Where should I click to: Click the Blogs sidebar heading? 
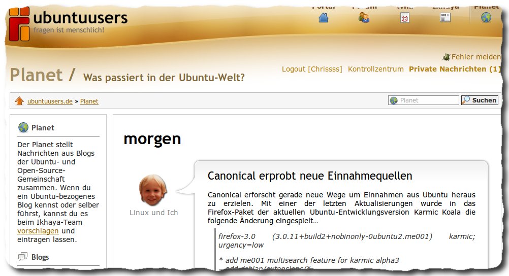[40, 257]
